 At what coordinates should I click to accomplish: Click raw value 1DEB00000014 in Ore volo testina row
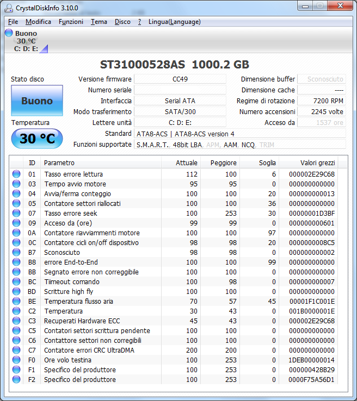[x=311, y=360]
